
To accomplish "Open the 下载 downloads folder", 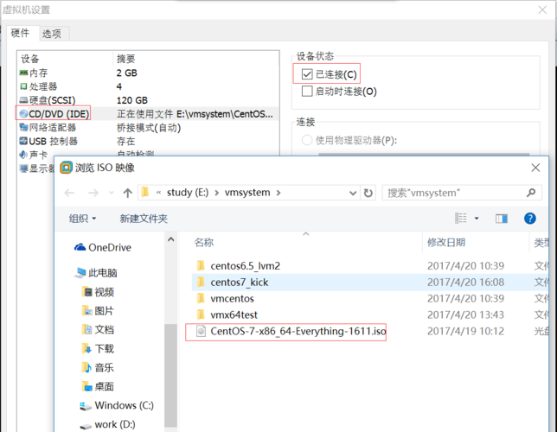I will (98, 348).
